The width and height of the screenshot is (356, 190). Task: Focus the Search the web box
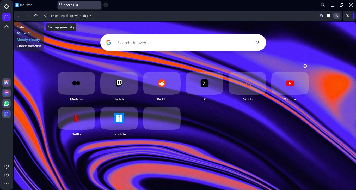[x=183, y=43]
